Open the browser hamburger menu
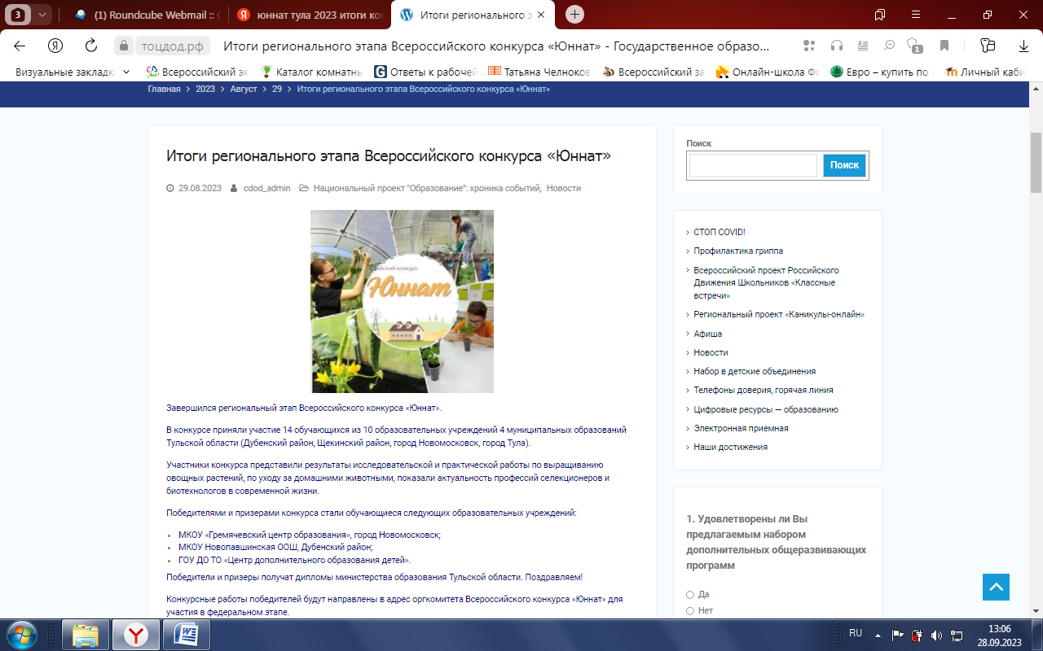 pyautogui.click(x=916, y=15)
